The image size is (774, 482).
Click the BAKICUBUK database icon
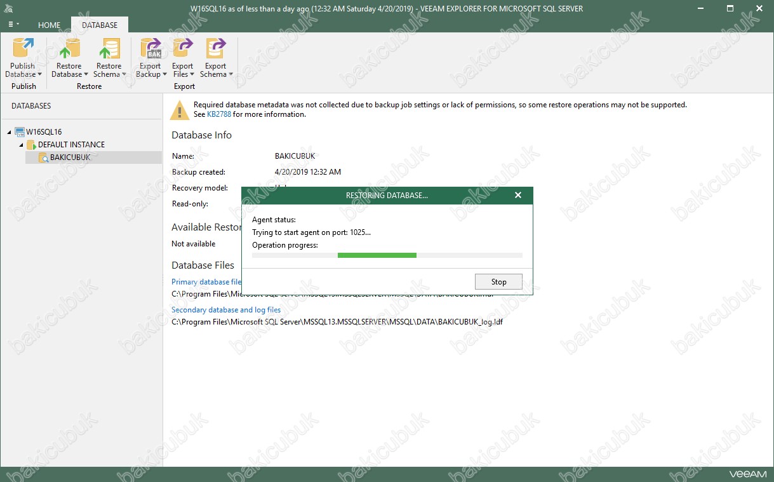[43, 157]
